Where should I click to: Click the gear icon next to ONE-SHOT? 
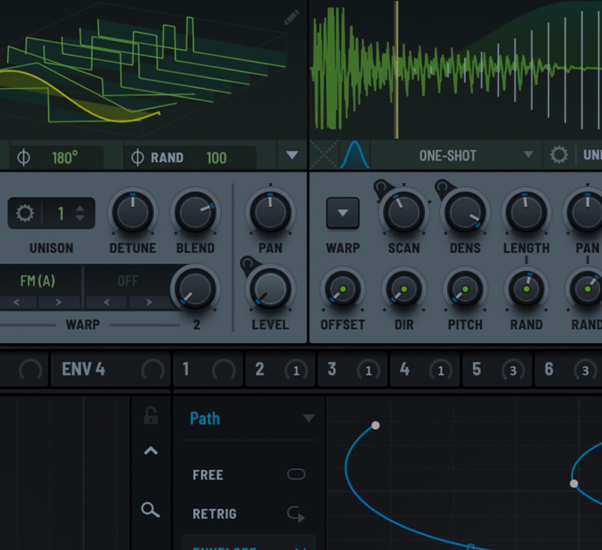[x=559, y=155]
